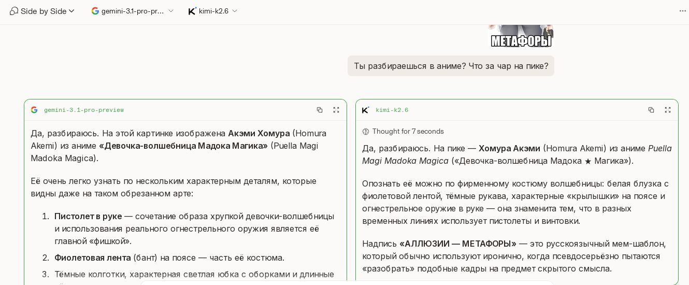Copy the kimi-k2.6 response

click(x=651, y=110)
